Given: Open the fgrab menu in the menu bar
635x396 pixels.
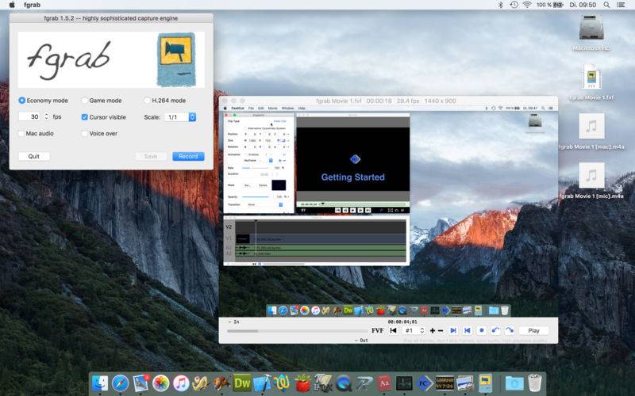Looking at the screenshot, I should (x=32, y=5).
